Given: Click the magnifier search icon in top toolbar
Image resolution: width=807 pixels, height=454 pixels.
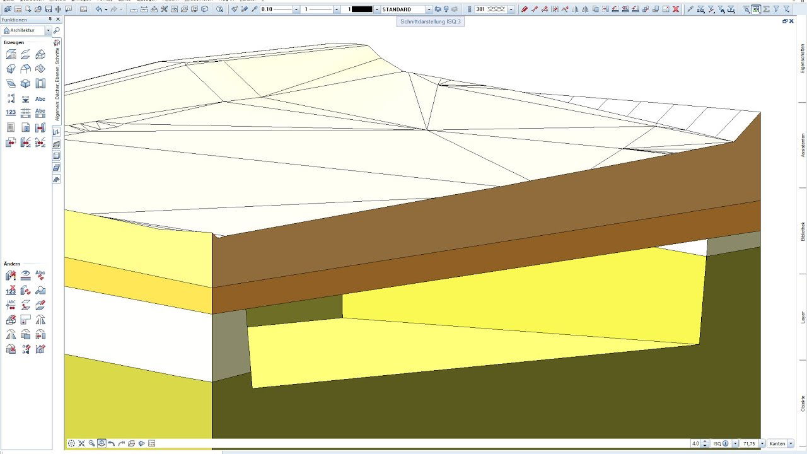Looking at the screenshot, I should [219, 9].
